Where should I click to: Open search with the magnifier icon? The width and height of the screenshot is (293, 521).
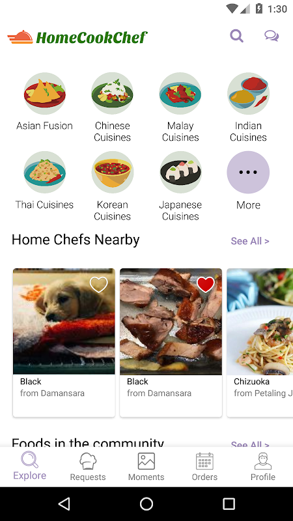(236, 36)
